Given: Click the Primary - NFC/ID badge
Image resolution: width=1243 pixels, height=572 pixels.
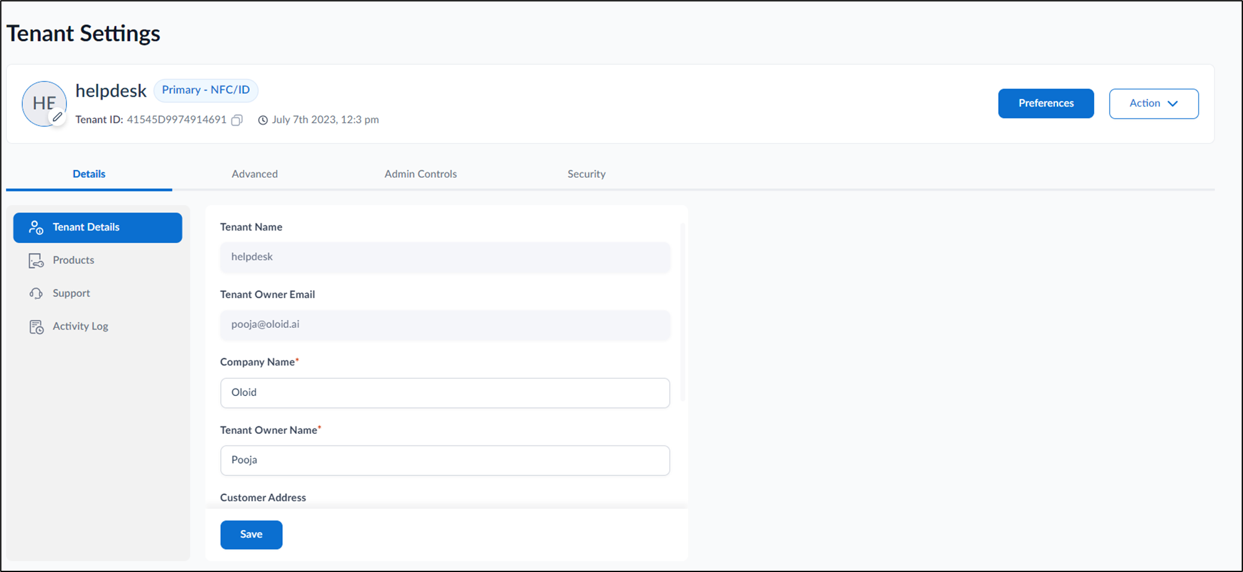Looking at the screenshot, I should pos(206,90).
